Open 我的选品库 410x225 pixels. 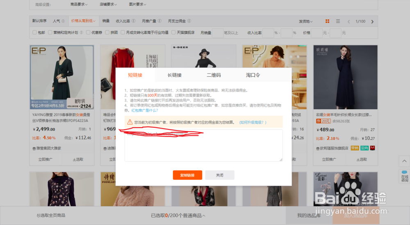[x=309, y=216]
